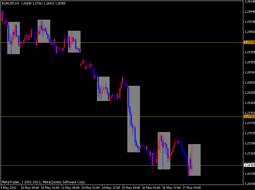This screenshot has width=255, height=190.
Task: Click the current price tag 1.26955
Action: tap(250, 165)
